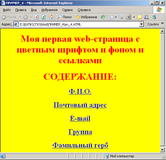This screenshot has width=166, height=160.
Task: Click the Мой компьютер status text
Action: pyautogui.click(x=122, y=156)
